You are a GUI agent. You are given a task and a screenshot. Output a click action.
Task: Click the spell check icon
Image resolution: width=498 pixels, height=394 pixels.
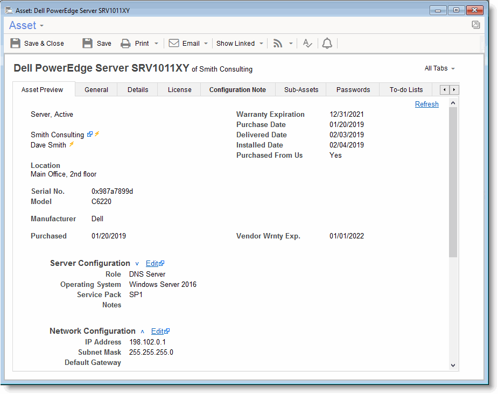point(307,44)
